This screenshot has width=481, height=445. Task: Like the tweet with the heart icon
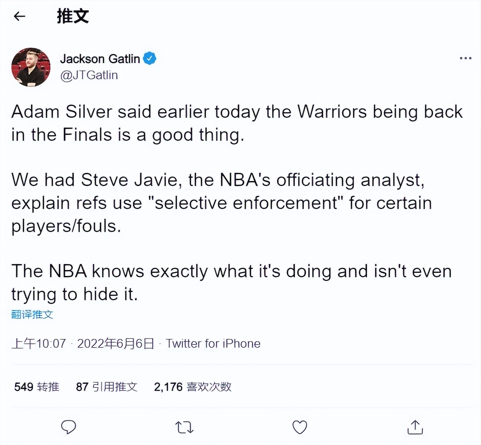click(300, 427)
